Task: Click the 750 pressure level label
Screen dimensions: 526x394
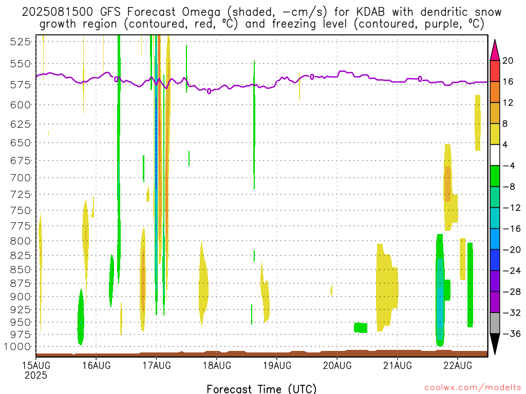Action: (21, 210)
